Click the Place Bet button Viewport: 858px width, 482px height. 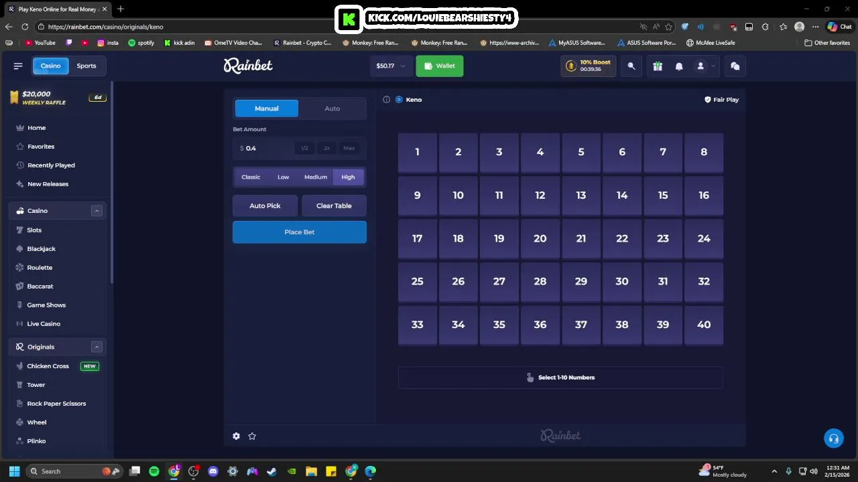point(300,232)
